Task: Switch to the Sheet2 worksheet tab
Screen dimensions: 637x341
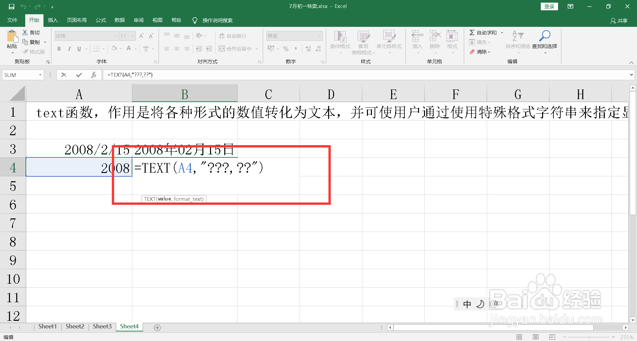Action: tap(75, 326)
